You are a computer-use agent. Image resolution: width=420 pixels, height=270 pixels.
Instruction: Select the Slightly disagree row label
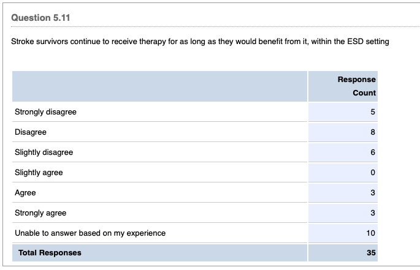44,152
